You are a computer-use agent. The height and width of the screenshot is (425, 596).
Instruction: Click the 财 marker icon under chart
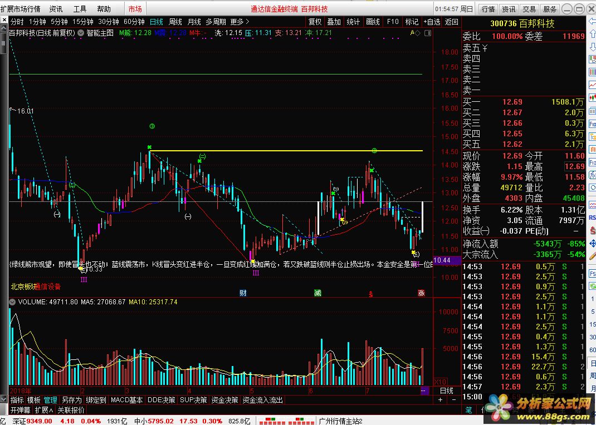243,293
